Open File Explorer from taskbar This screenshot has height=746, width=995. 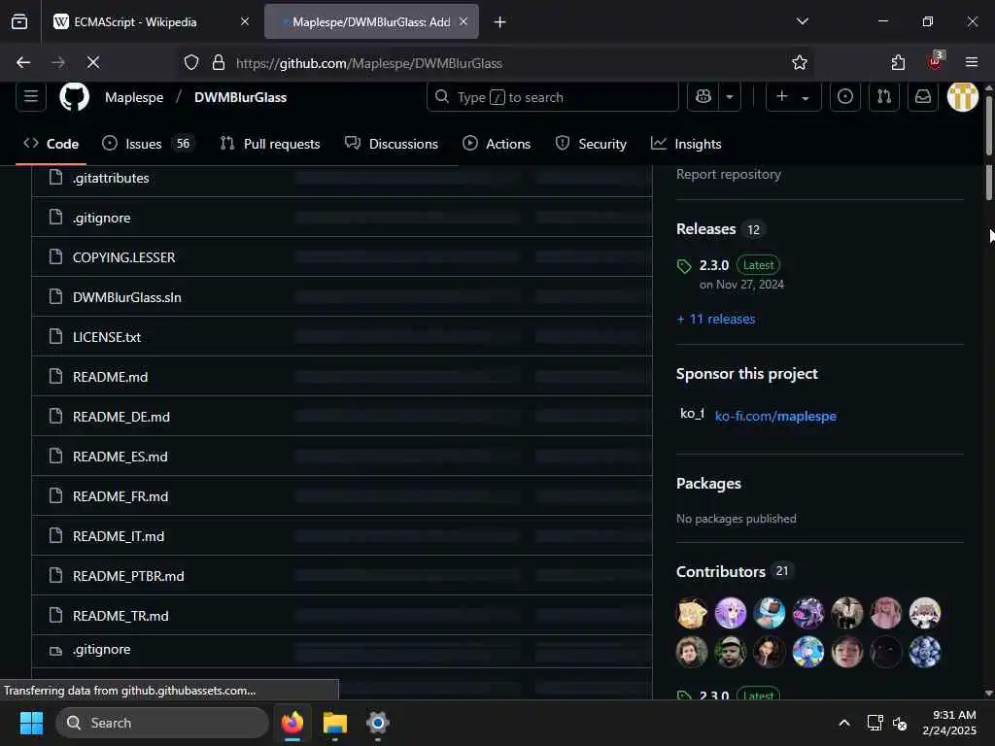(335, 723)
